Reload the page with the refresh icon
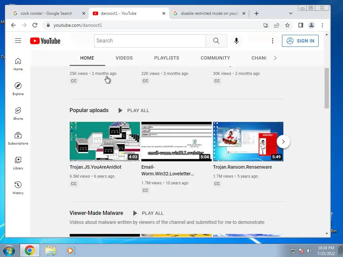This screenshot has width=343, height=257. click(35, 25)
